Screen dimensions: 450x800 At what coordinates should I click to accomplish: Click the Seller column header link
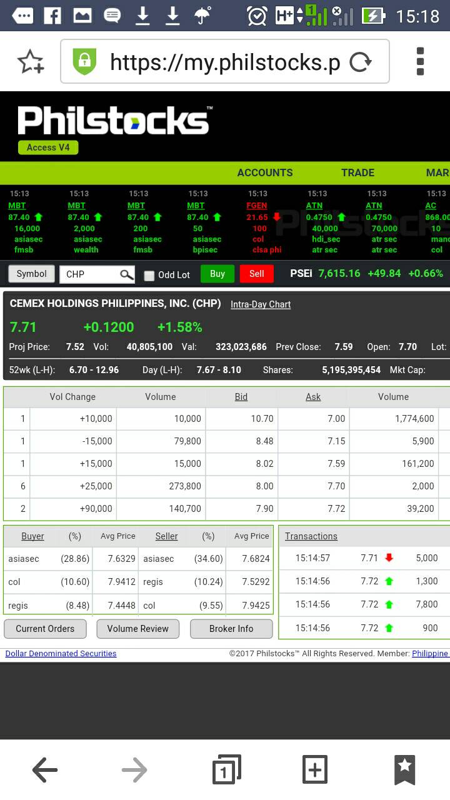pyautogui.click(x=166, y=536)
